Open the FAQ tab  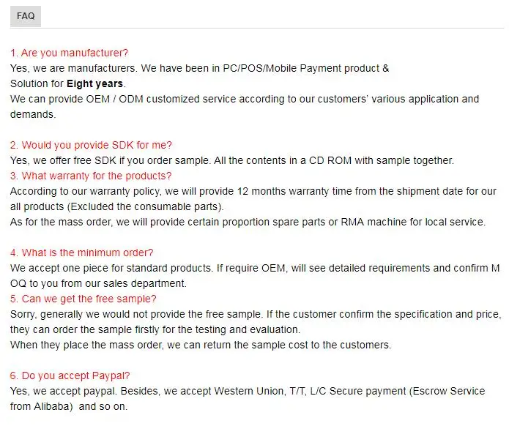pyautogui.click(x=26, y=16)
